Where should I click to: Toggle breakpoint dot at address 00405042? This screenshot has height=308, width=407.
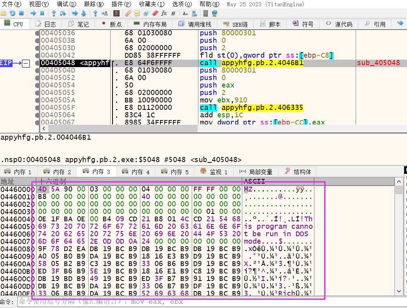coord(37,56)
